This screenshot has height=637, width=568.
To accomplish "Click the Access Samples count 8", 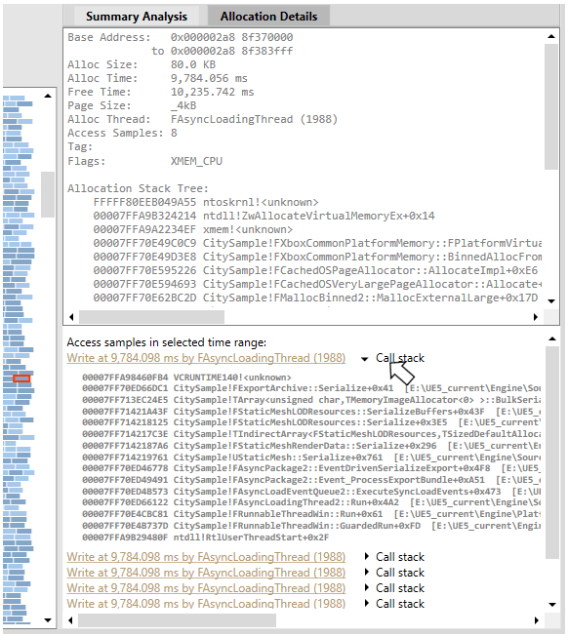I will point(174,133).
